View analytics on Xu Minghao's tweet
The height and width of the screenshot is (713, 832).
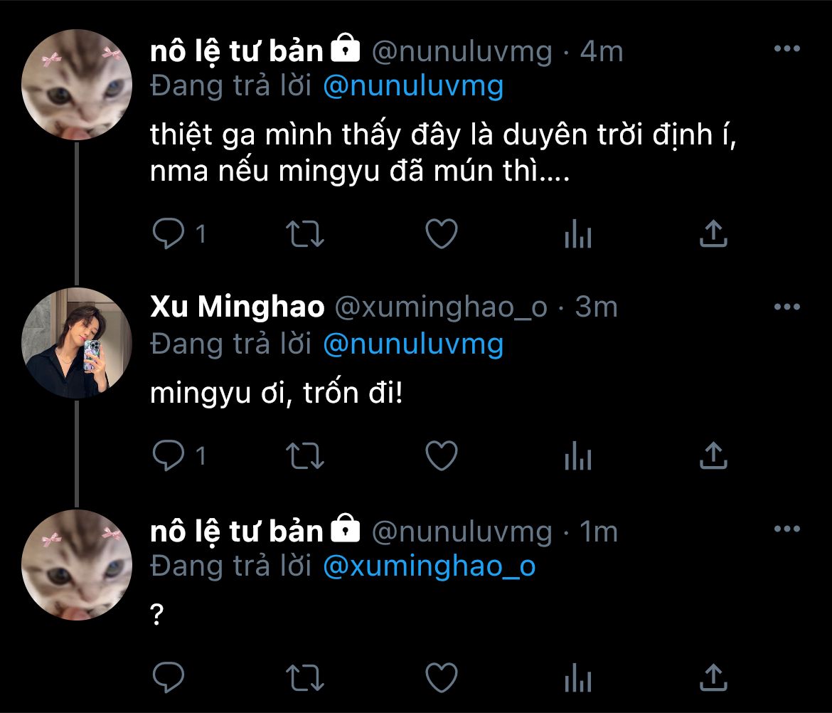[577, 455]
